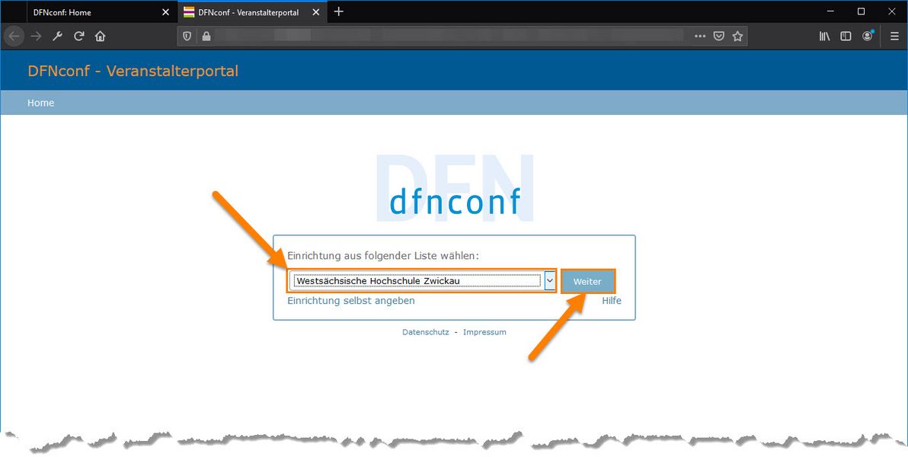Image resolution: width=908 pixels, height=457 pixels.
Task: Open the Einrichtung selection dropdown
Action: point(422,282)
